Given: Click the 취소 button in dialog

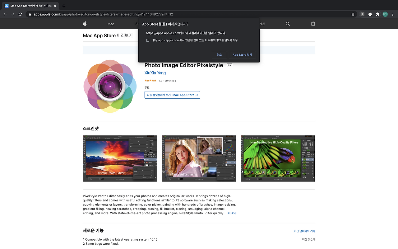Looking at the screenshot, I should click(219, 55).
